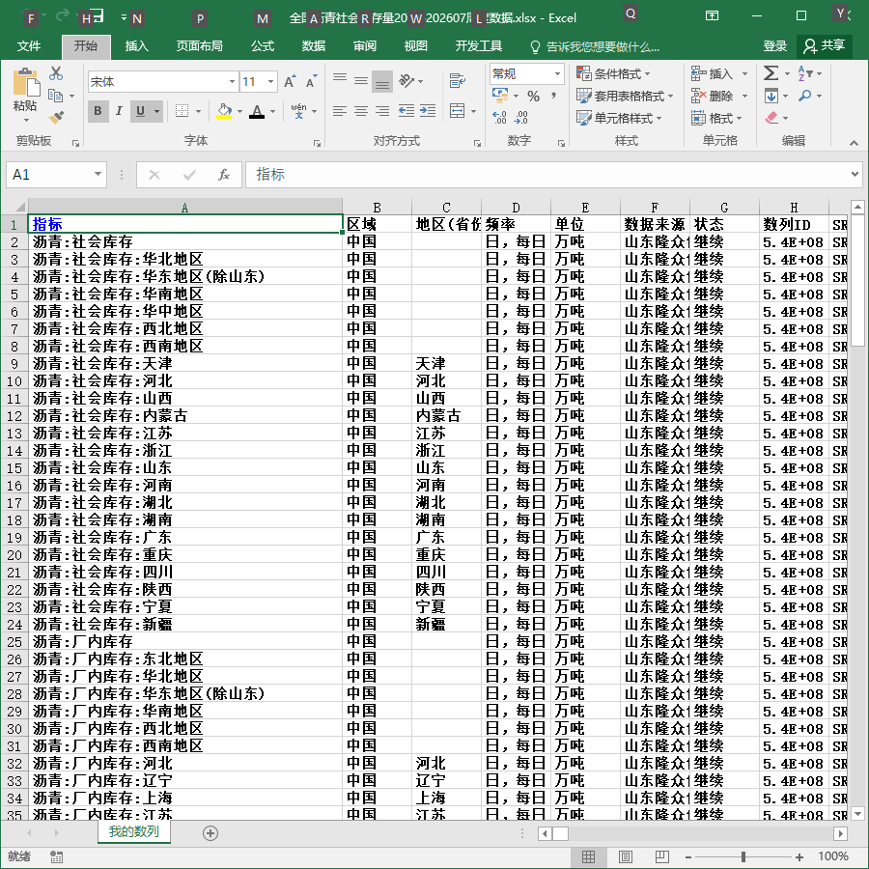Viewport: 869px width, 869px height.
Task: Select the 我的数列 sheet tab
Action: (133, 831)
